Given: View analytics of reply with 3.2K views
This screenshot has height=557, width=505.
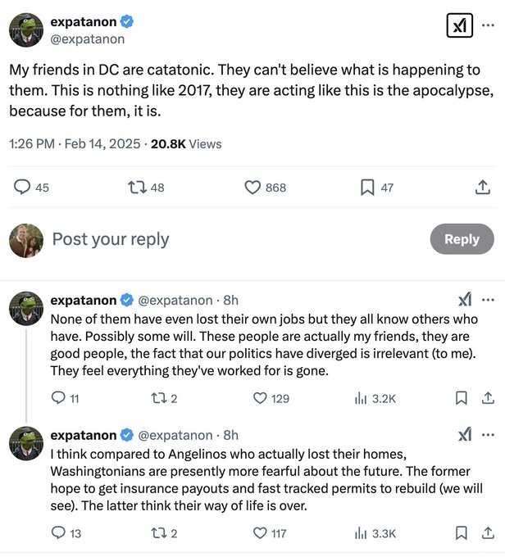Looking at the screenshot, I should [360, 398].
